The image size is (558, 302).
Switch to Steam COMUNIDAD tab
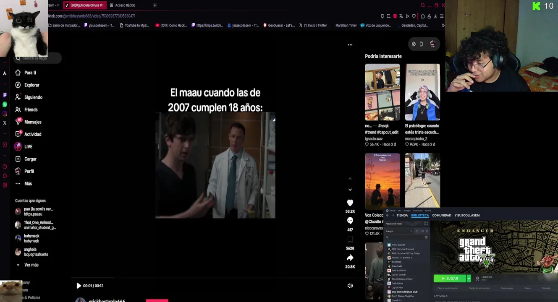point(442,215)
